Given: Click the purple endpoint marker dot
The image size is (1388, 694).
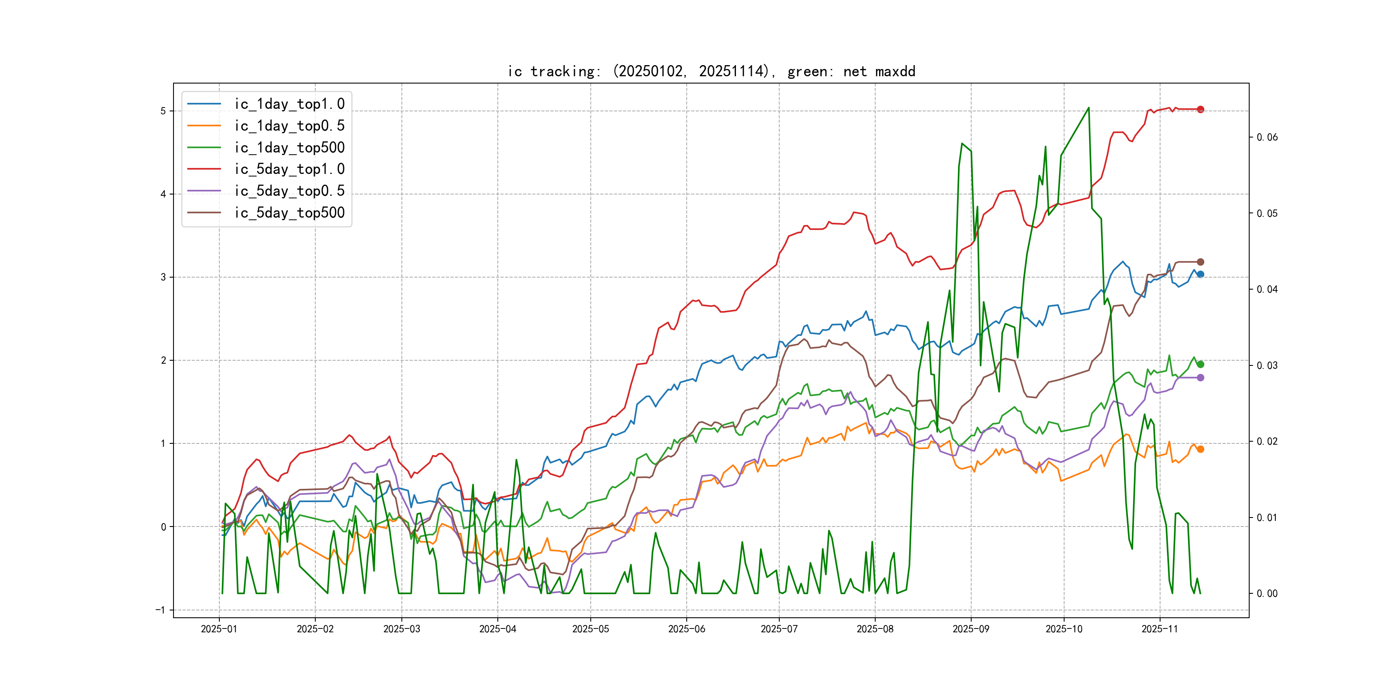Looking at the screenshot, I should (1200, 378).
